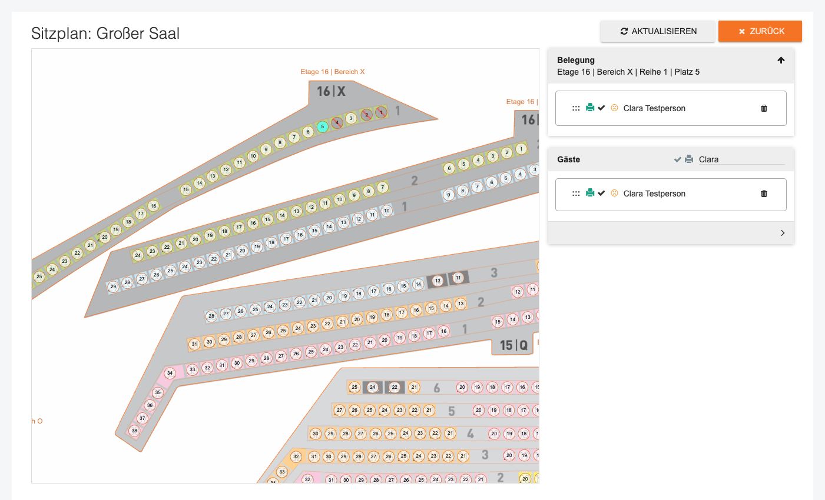Click crossed-out red seat 2 in 16|X row 1
Viewport: 825px width, 500px height.
tap(366, 115)
